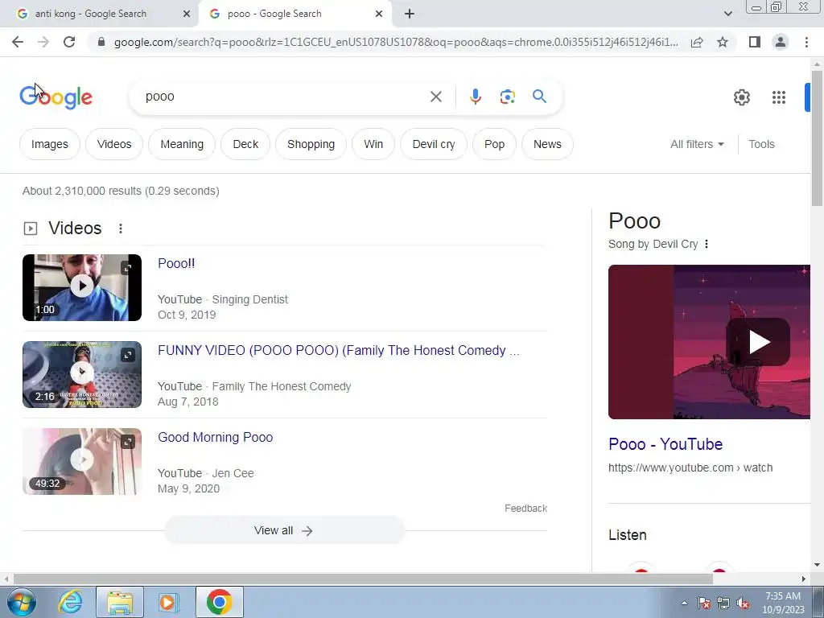This screenshot has height=618, width=824.
Task: Open the Chrome profile avatar
Action: coord(781,42)
